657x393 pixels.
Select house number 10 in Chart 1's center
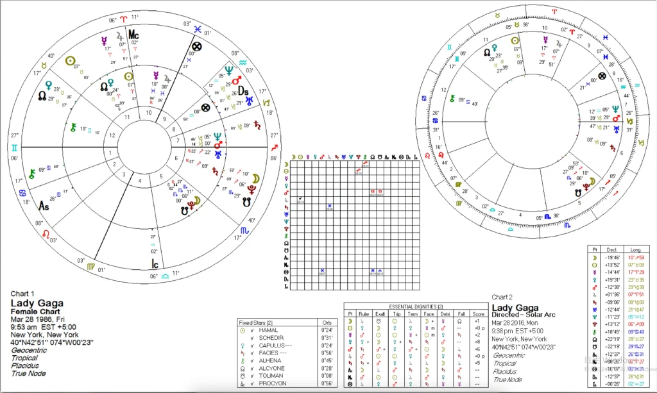point(148,113)
